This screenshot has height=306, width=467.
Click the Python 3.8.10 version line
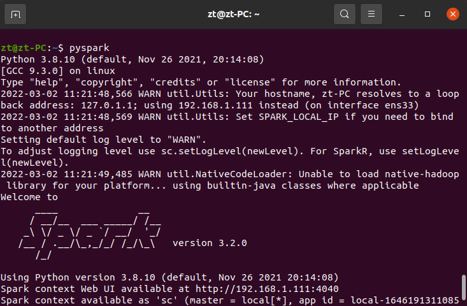[x=133, y=59]
